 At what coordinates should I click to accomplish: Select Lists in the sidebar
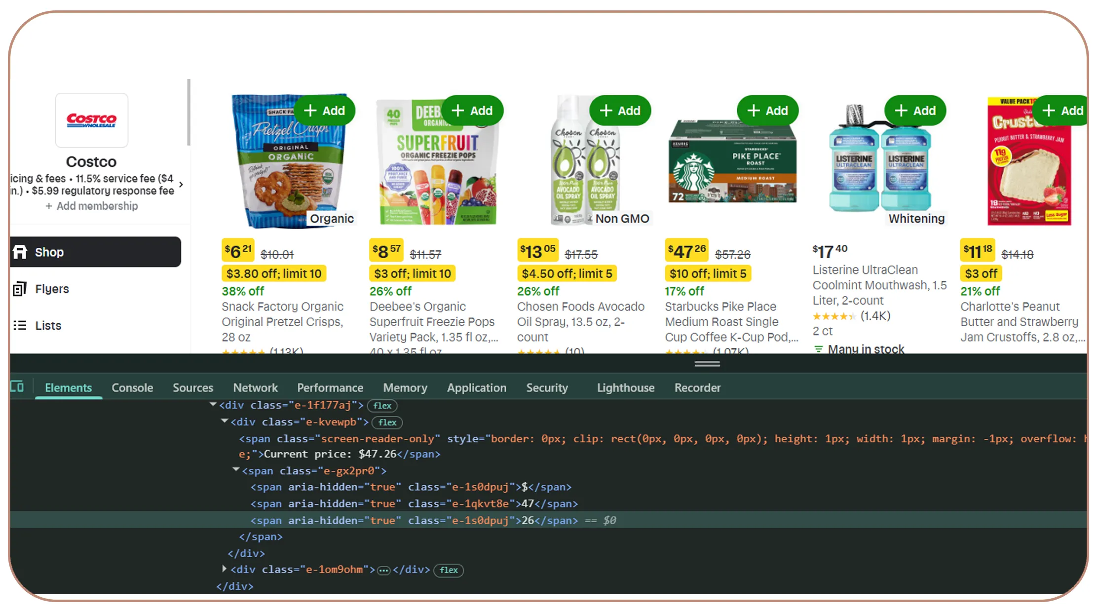48,326
